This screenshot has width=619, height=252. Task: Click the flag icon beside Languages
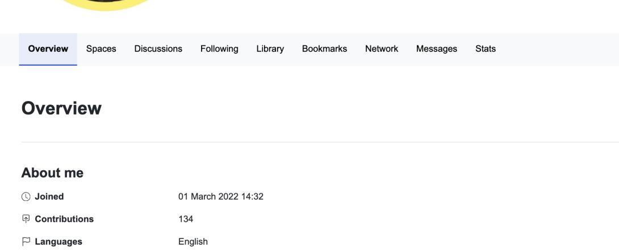26,242
